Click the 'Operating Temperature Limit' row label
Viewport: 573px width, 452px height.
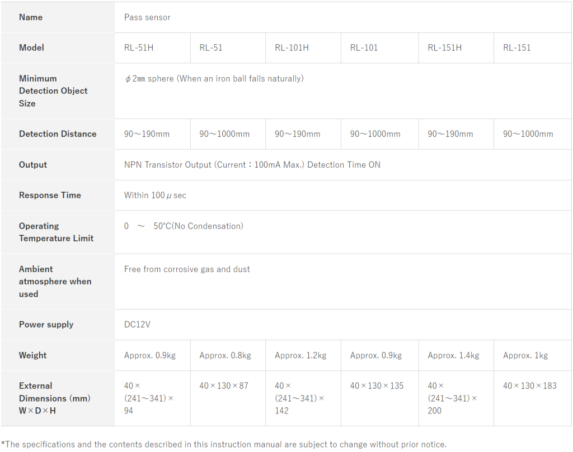[x=56, y=232]
